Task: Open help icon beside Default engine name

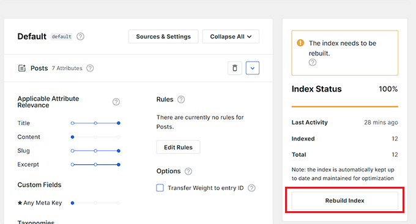Action: click(x=80, y=37)
